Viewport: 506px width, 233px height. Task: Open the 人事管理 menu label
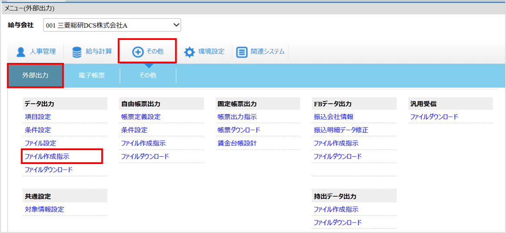coord(43,52)
